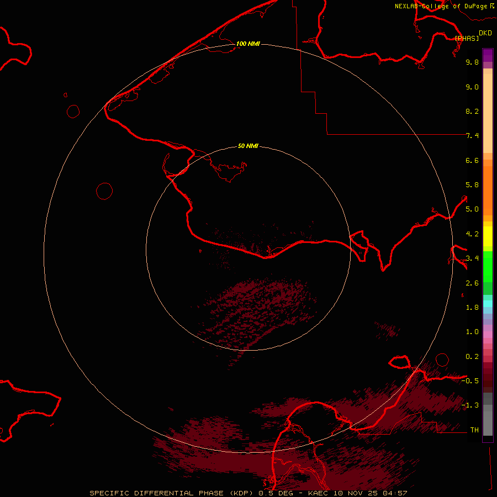The height and width of the screenshot is (497, 497).
Task: Click the 3.4 scale value
Action: 472,258
